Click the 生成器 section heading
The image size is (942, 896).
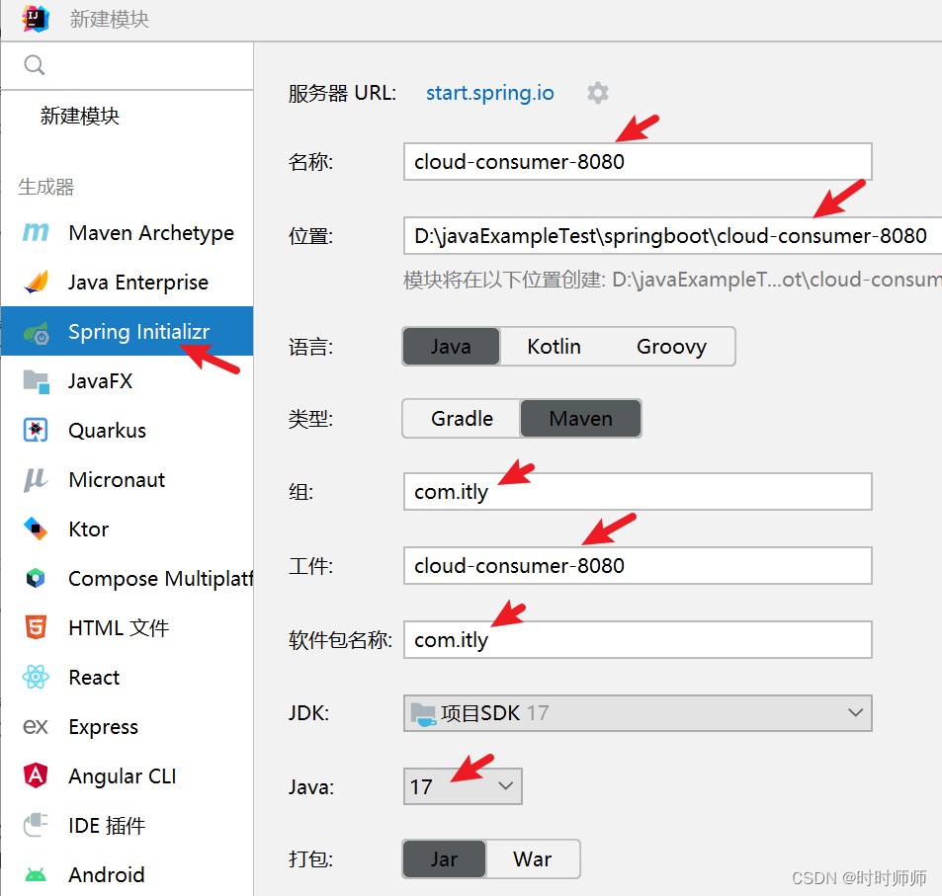[45, 187]
